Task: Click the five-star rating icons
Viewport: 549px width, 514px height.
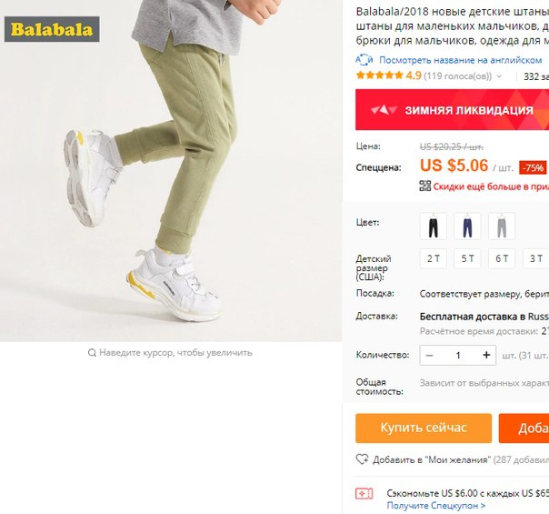Action: click(380, 76)
